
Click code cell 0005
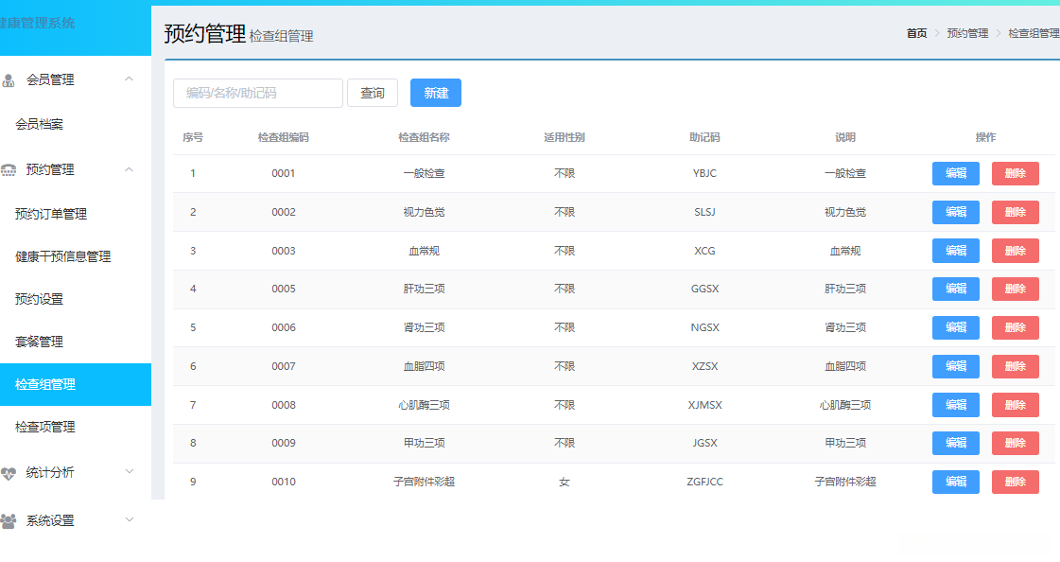click(284, 289)
